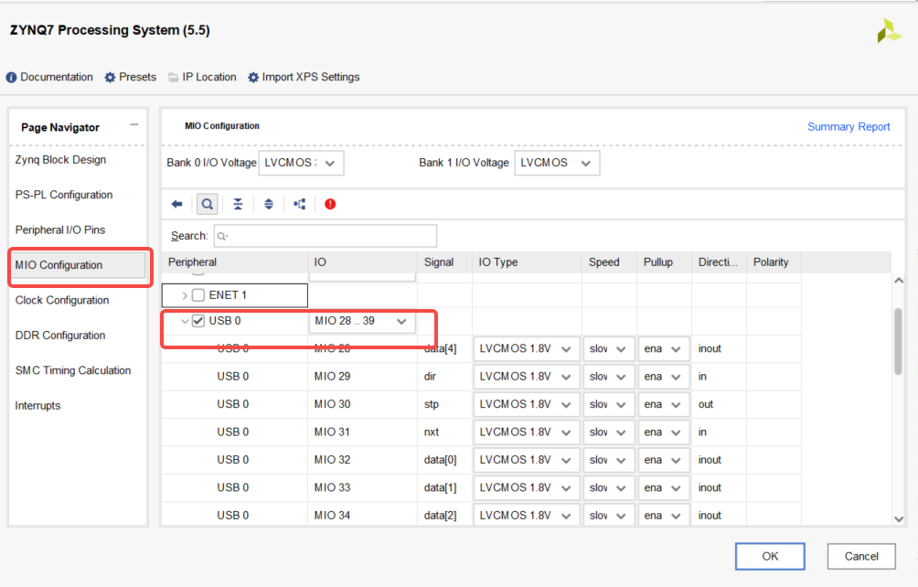Click Import XPS Settings
This screenshot has height=587, width=918.
304,78
